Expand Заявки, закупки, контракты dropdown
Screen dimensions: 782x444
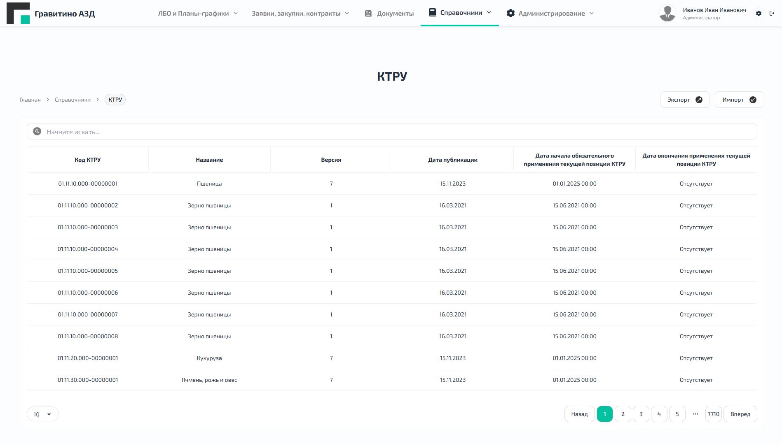(x=300, y=13)
